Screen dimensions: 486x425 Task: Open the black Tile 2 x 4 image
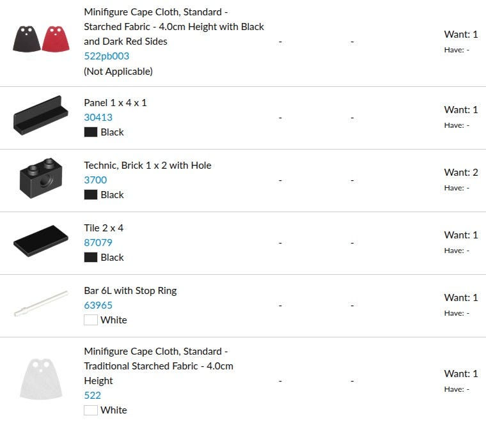point(41,242)
